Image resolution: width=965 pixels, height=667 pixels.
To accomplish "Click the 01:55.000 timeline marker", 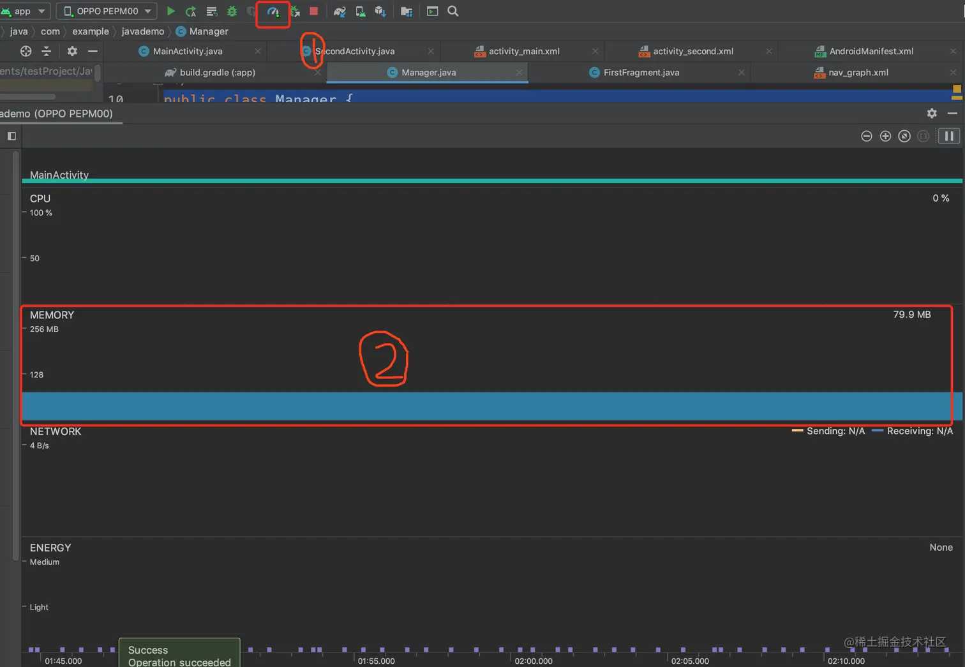I will click(x=376, y=661).
